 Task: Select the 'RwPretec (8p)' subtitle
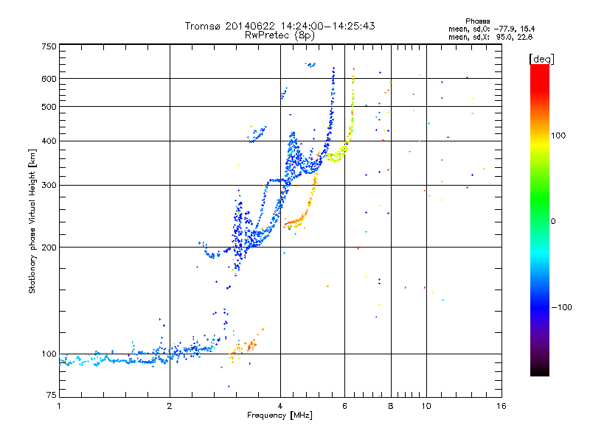tap(280, 35)
